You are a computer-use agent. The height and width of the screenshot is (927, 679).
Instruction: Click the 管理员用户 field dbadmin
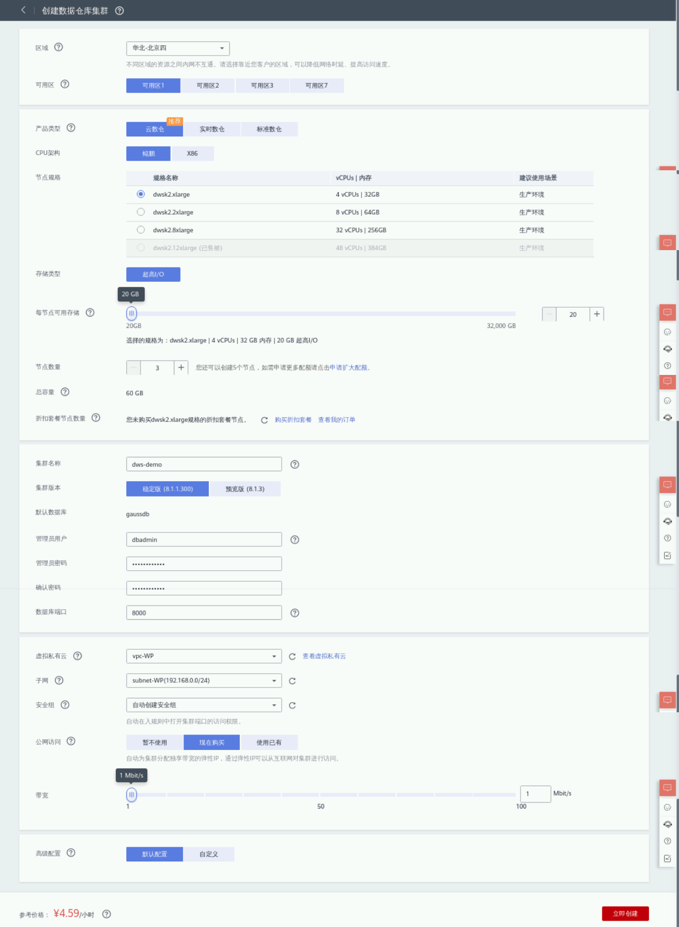(x=204, y=539)
